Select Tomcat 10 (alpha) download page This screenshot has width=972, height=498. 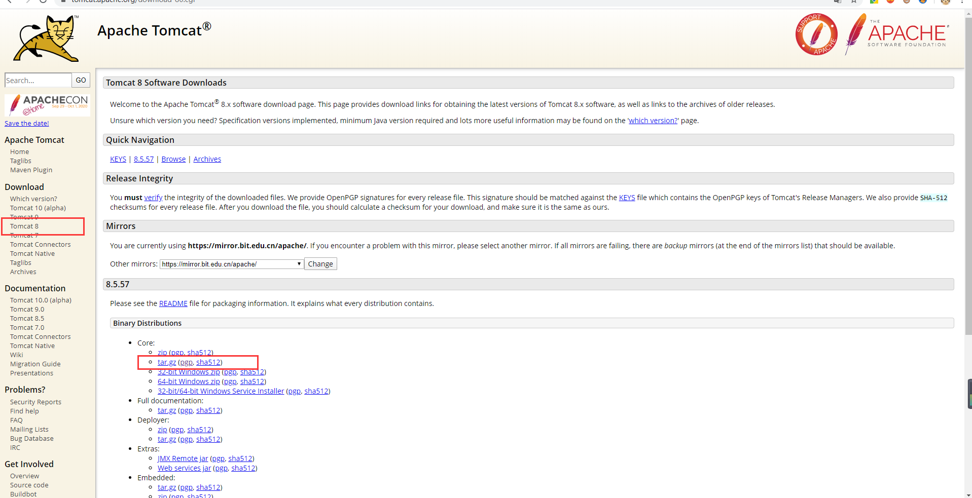tap(38, 208)
